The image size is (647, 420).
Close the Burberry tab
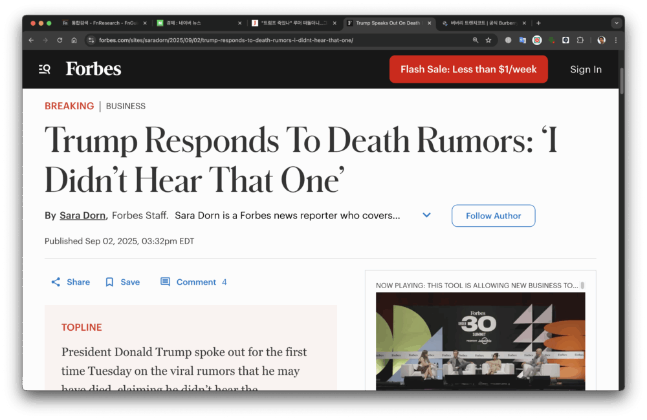(x=525, y=23)
